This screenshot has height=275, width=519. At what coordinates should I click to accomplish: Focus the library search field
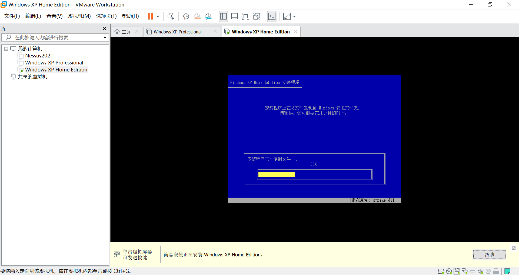coord(55,37)
